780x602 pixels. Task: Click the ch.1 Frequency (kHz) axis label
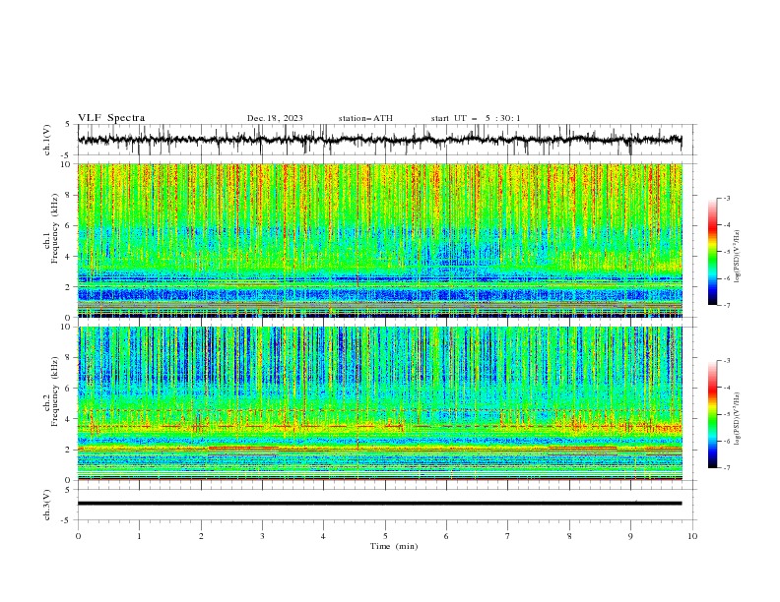point(51,228)
